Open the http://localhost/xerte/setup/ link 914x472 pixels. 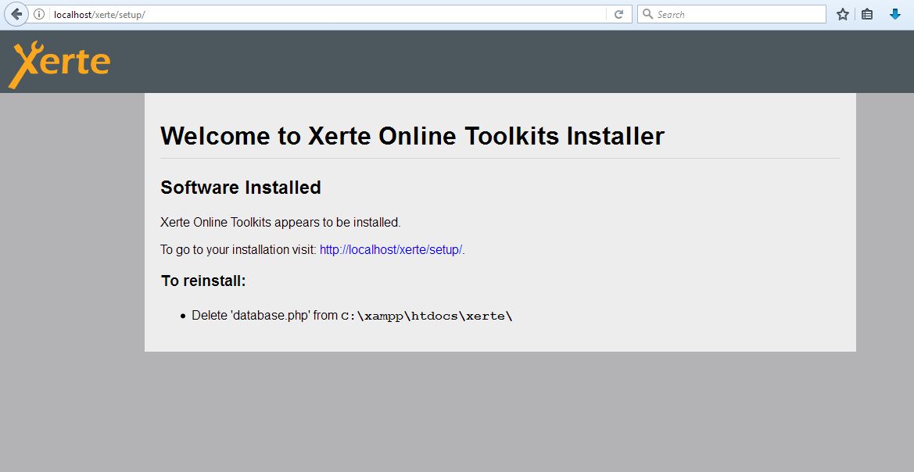(x=391, y=250)
